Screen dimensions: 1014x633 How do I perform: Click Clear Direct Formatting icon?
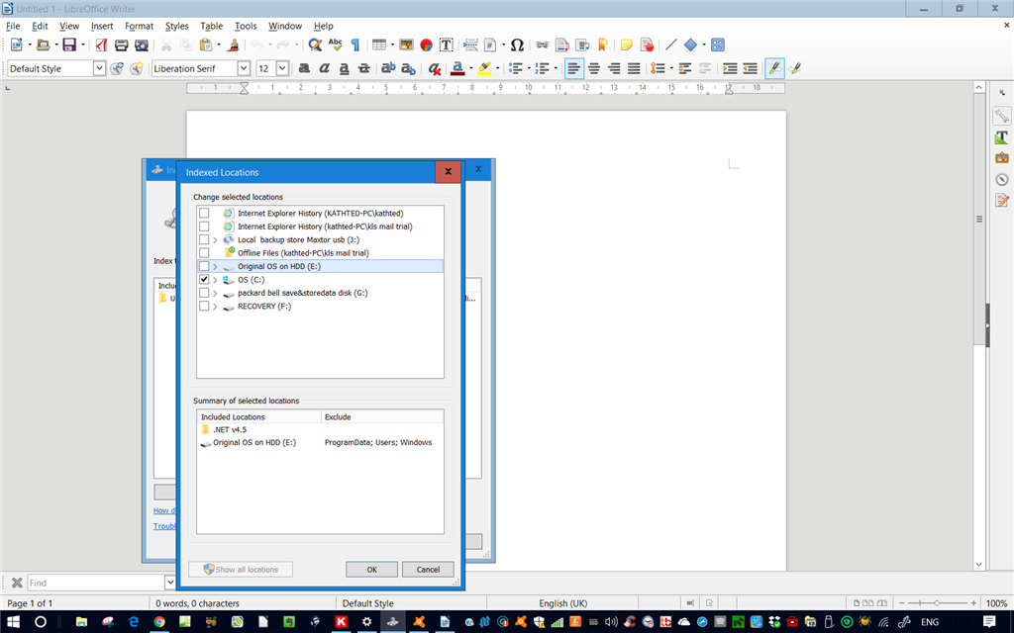(x=434, y=68)
